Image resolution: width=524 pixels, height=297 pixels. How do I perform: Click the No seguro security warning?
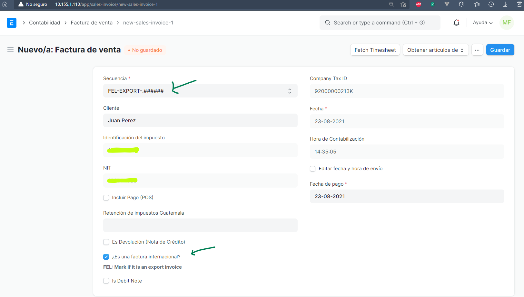point(33,4)
